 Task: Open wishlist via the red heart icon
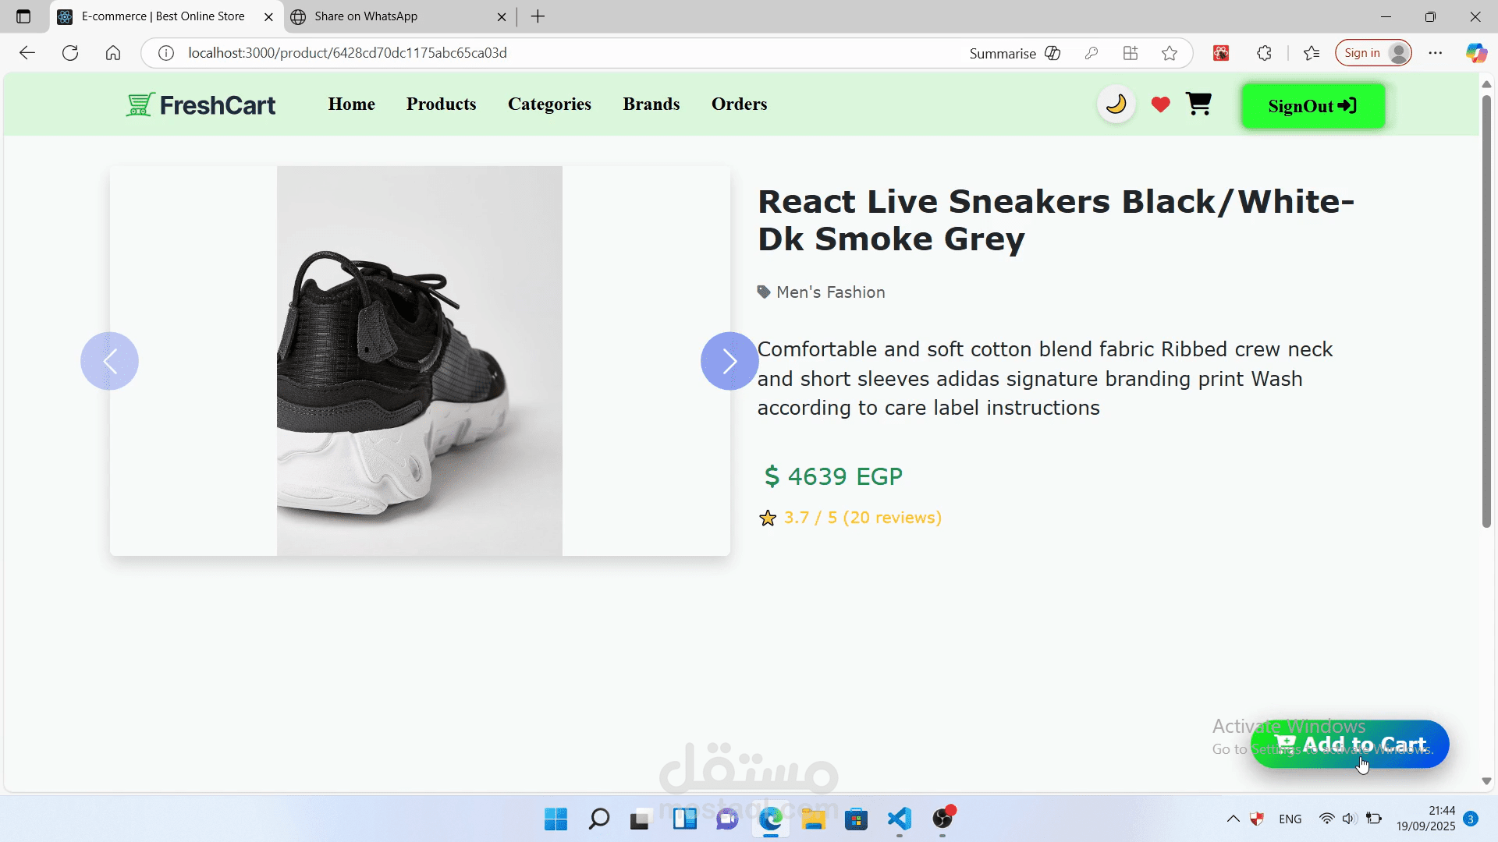click(x=1160, y=104)
